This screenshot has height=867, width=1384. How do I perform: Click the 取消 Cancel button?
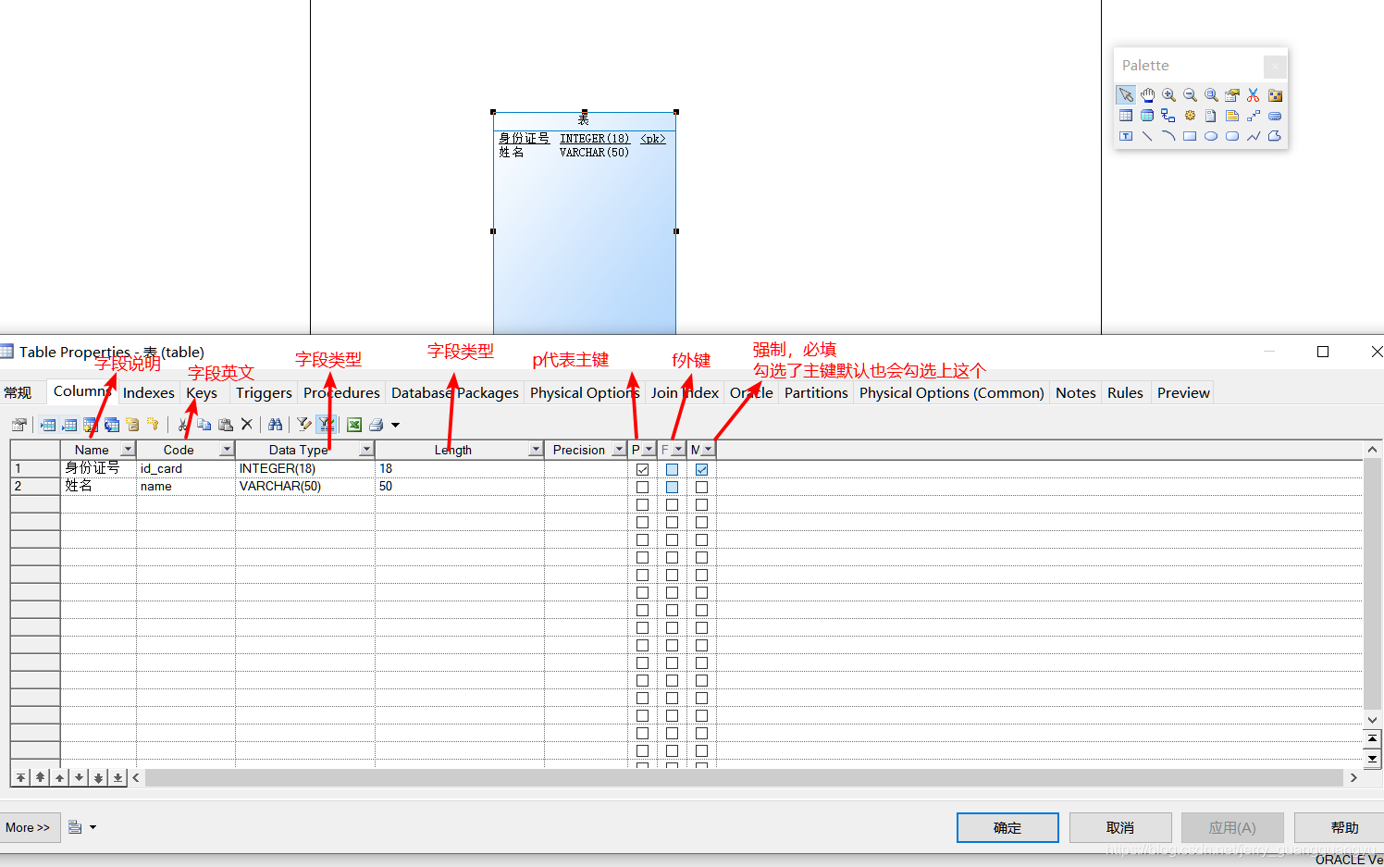(1120, 827)
